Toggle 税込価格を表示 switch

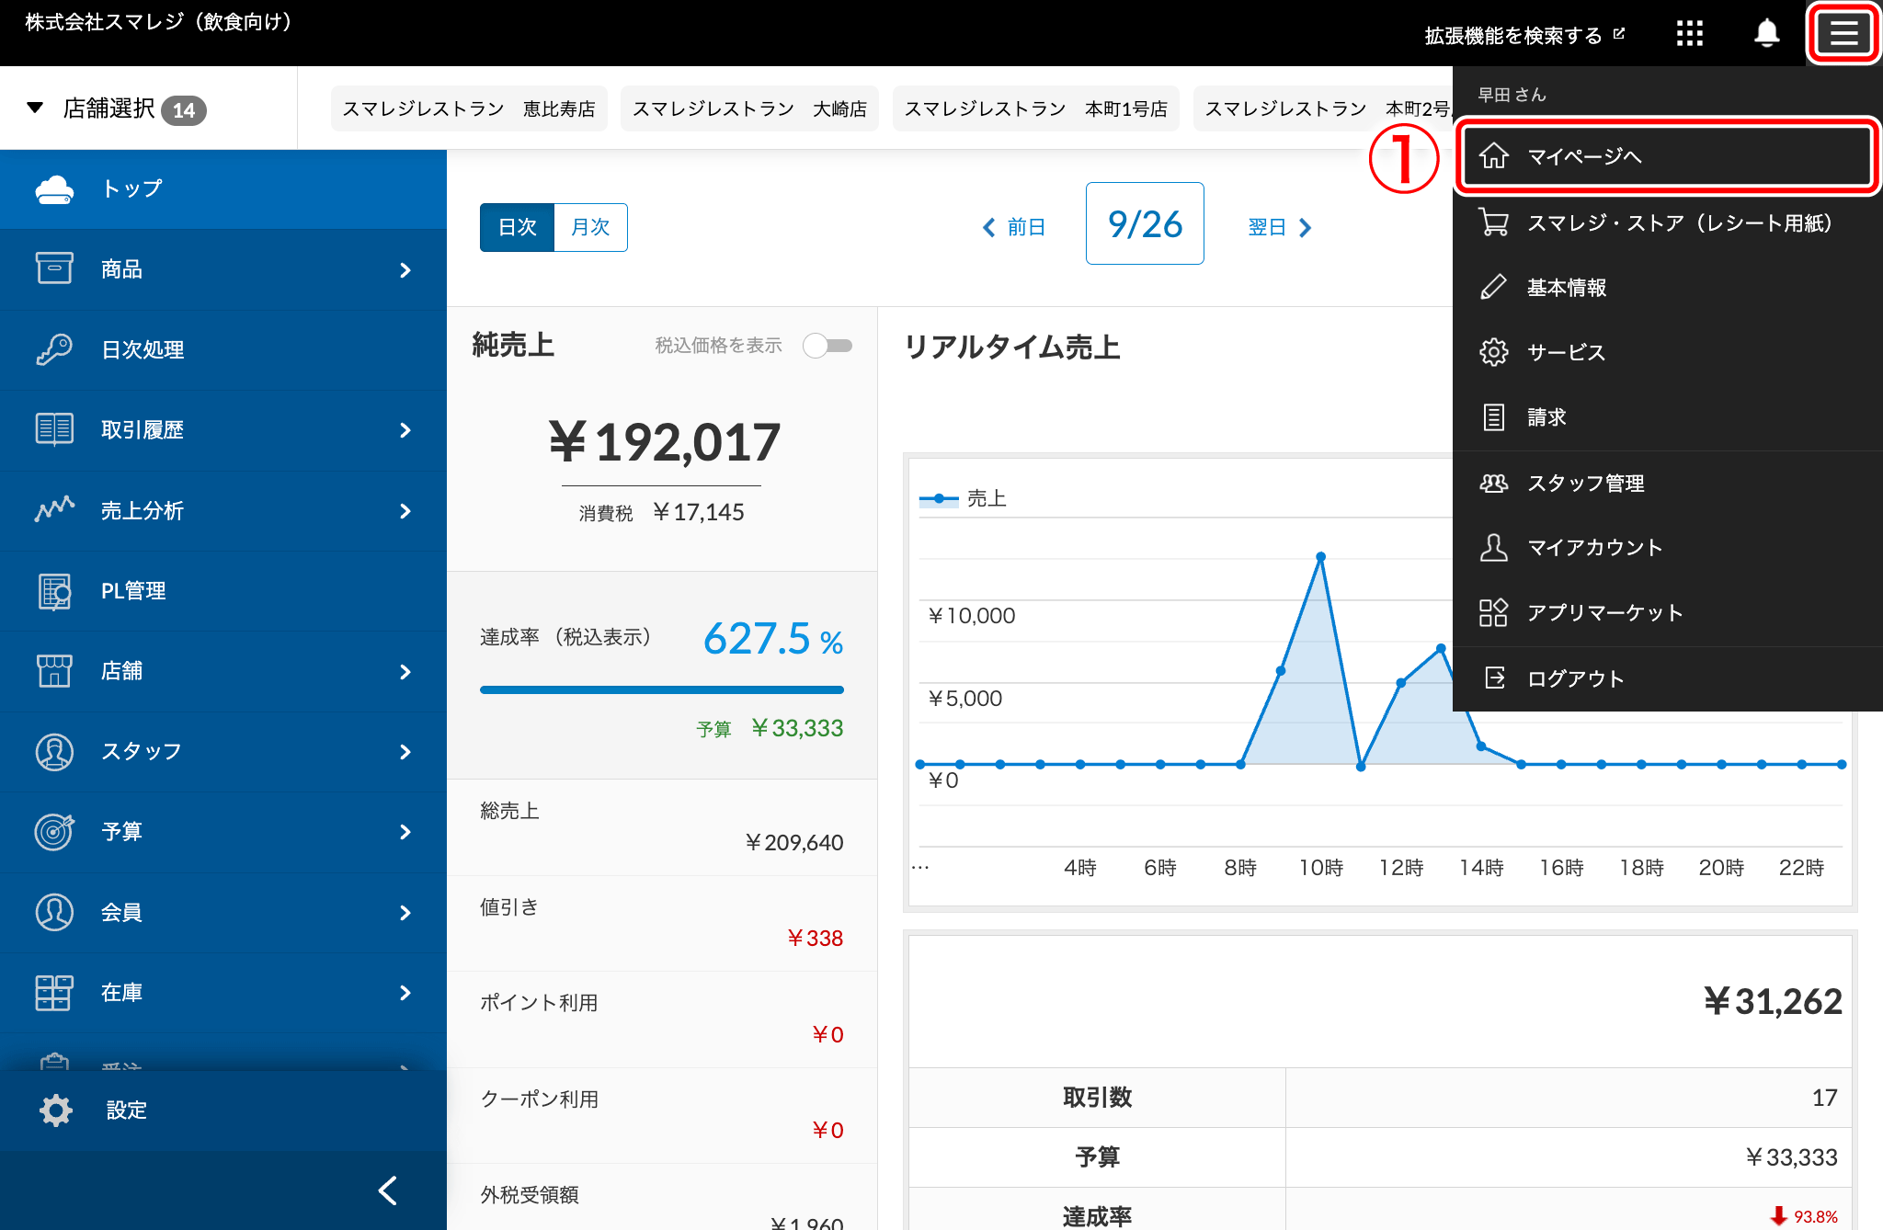pyautogui.click(x=827, y=346)
